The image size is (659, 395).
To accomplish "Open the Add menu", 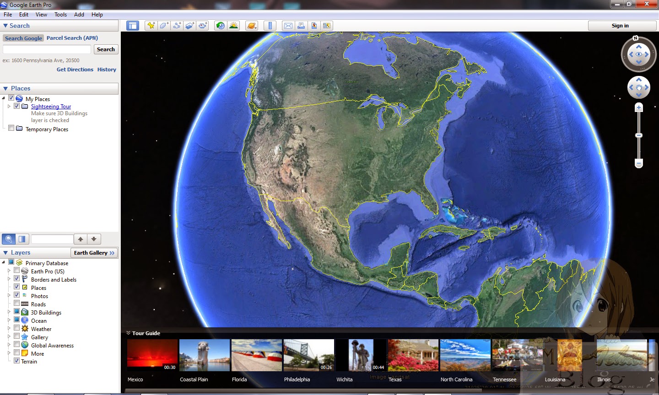I will tap(79, 15).
